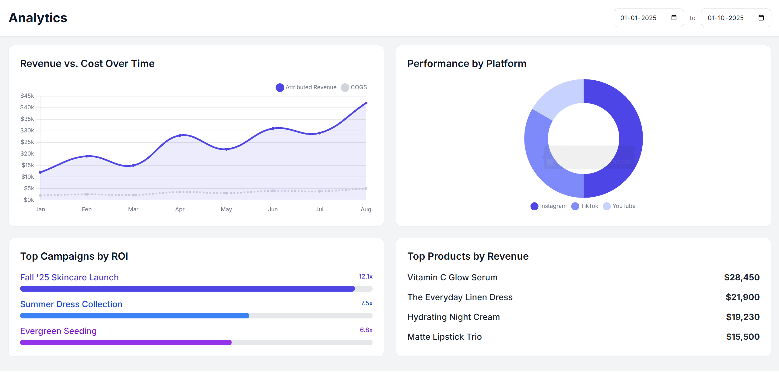The width and height of the screenshot is (779, 372).
Task: Select Matte Lipstick Trio product row
Action: (583, 337)
